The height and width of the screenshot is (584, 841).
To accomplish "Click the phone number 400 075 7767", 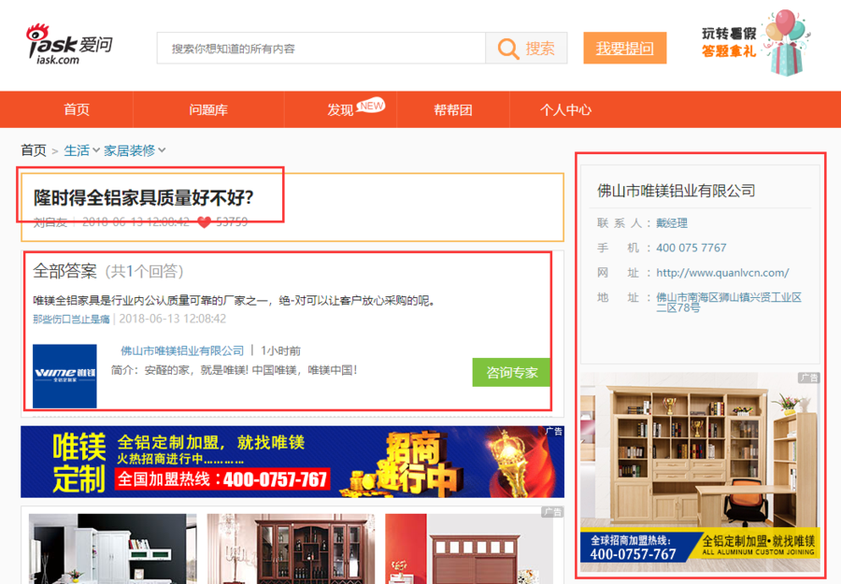I will [691, 248].
